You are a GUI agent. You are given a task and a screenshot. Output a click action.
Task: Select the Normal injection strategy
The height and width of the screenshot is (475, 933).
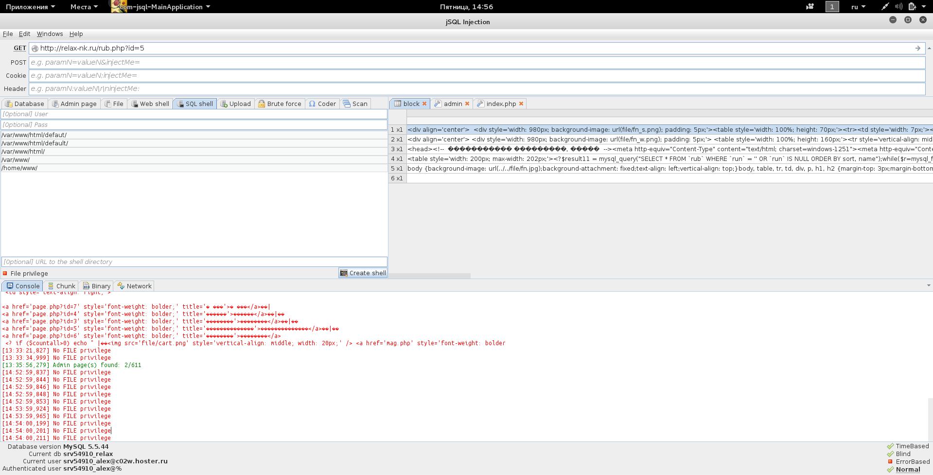pyautogui.click(x=908, y=469)
